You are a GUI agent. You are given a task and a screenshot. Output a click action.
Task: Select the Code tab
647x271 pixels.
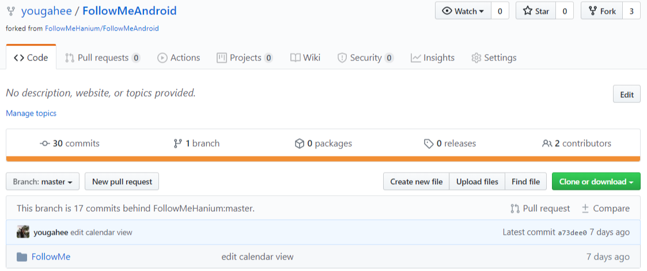[x=31, y=58]
